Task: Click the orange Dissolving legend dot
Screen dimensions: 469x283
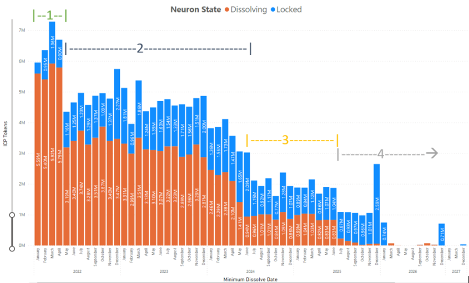Action: (226, 10)
